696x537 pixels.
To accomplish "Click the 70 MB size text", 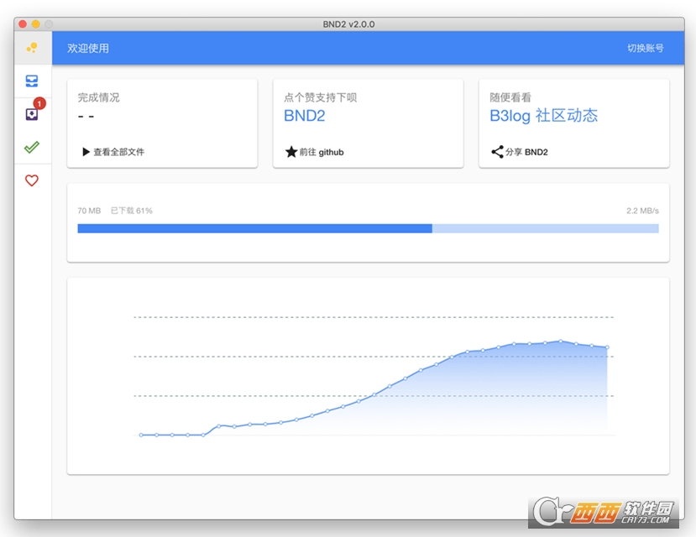I will [89, 211].
